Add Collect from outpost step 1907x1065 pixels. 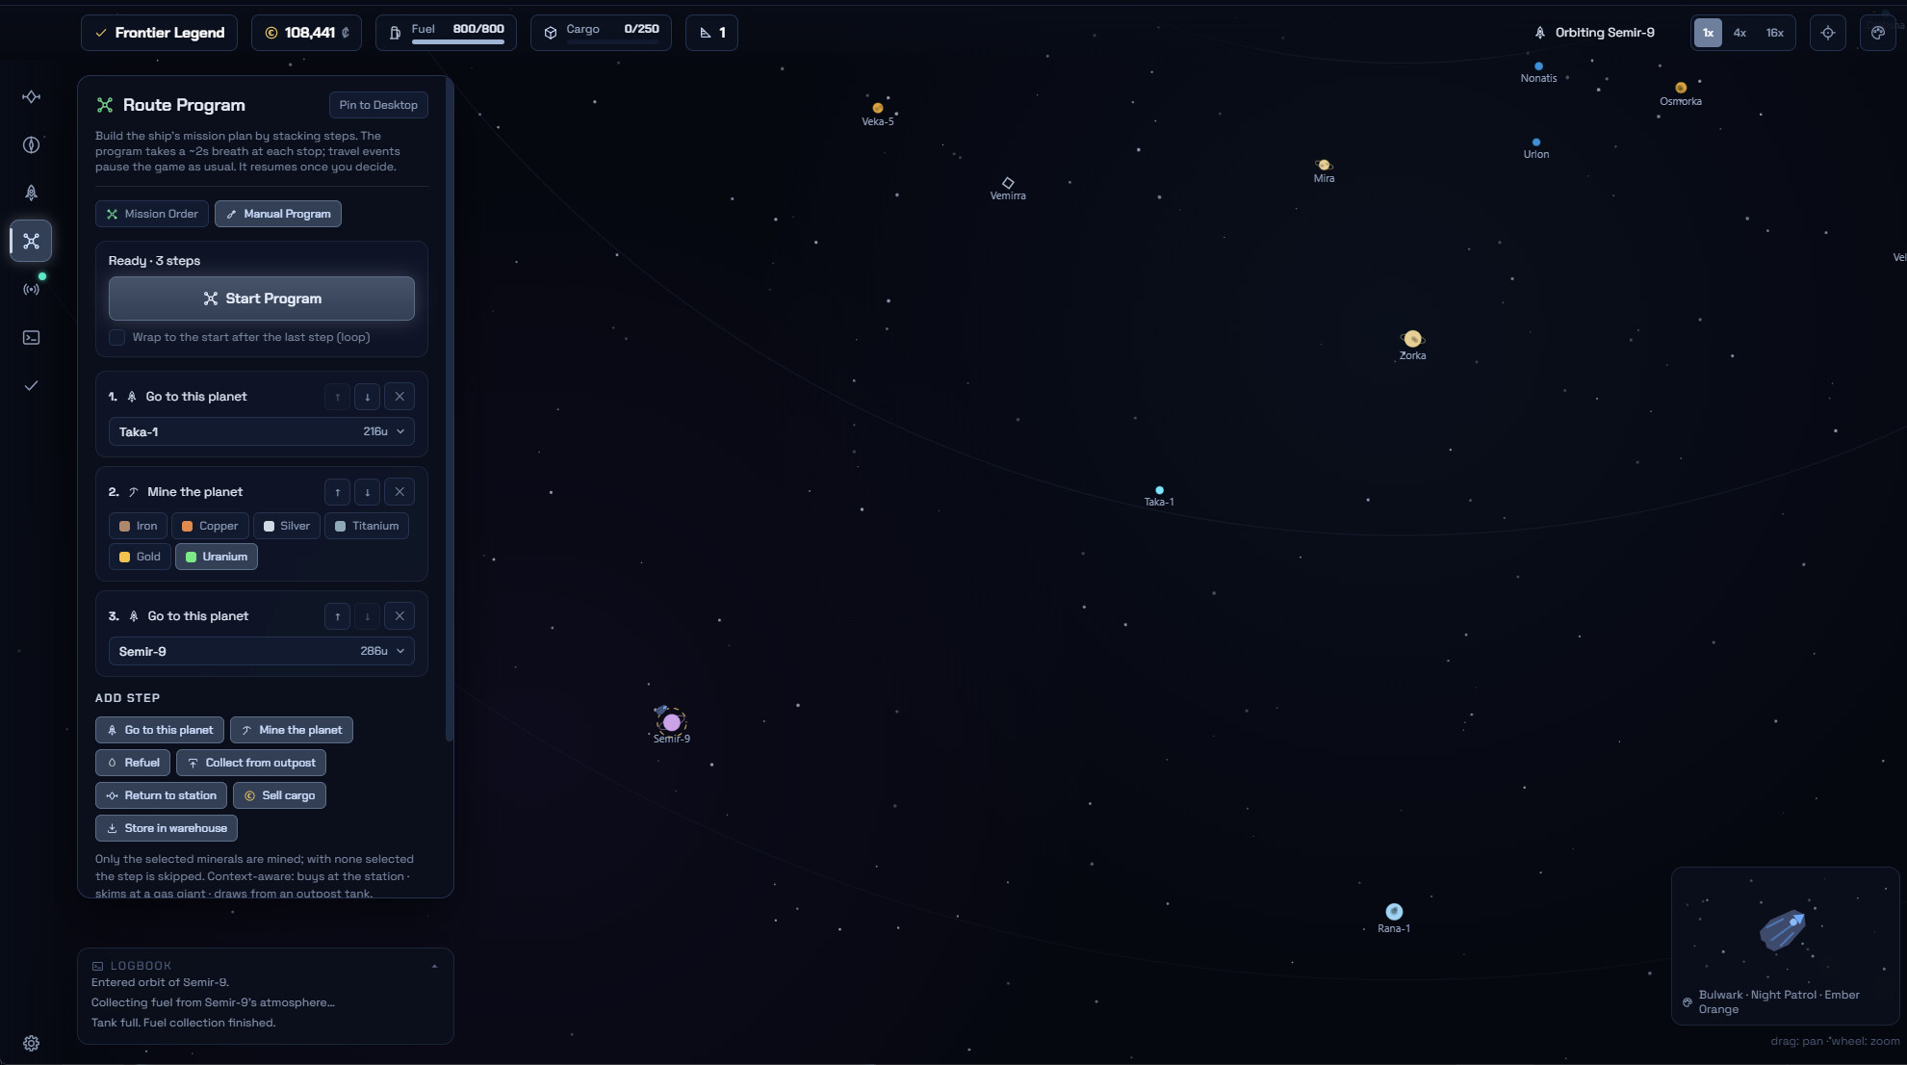tap(251, 763)
